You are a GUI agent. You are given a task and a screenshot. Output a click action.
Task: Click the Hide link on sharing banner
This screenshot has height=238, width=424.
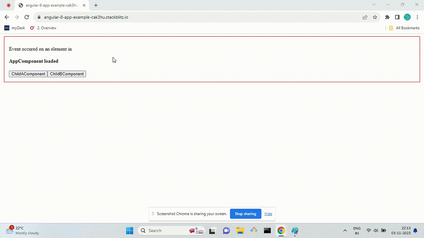[268, 214]
